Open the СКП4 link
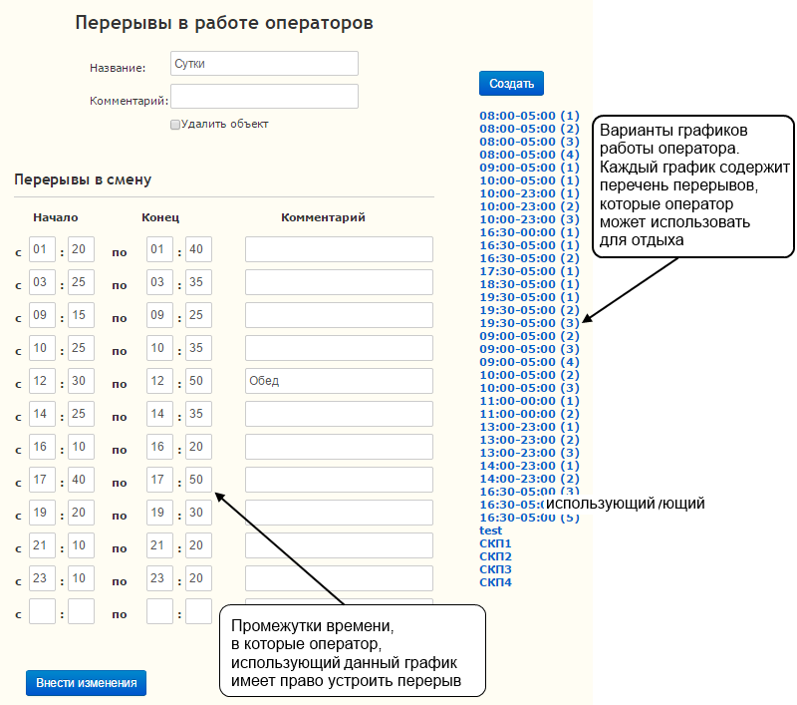The width and height of the screenshot is (797, 705). pyautogui.click(x=495, y=583)
